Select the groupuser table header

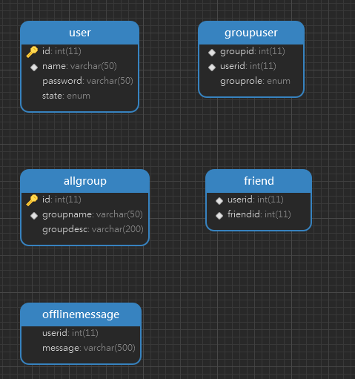[x=251, y=33]
